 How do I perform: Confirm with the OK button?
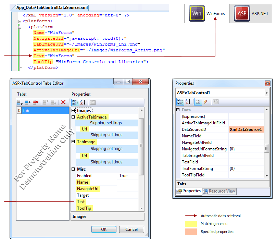[104, 229]
